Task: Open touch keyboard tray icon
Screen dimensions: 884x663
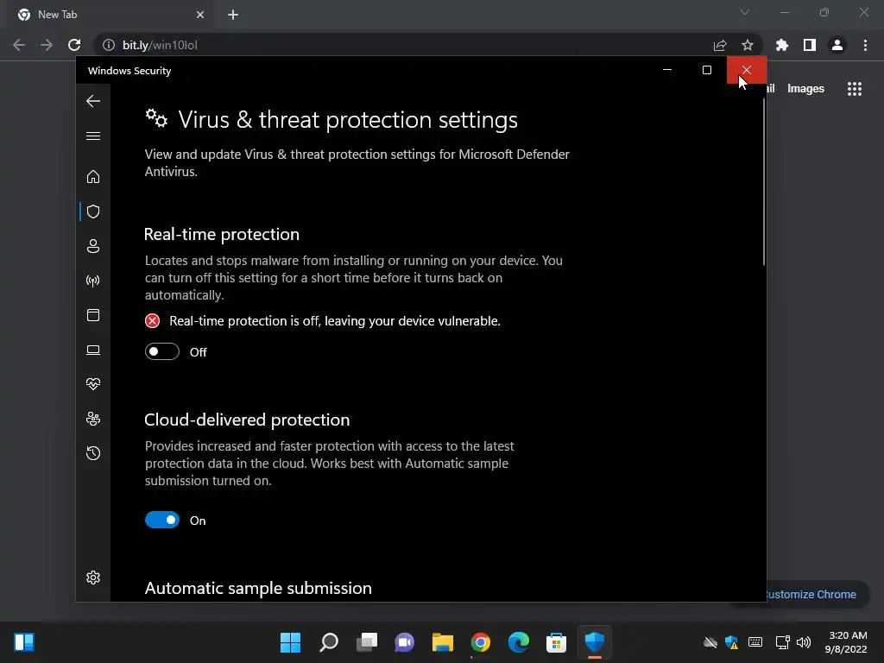Action: (755, 642)
